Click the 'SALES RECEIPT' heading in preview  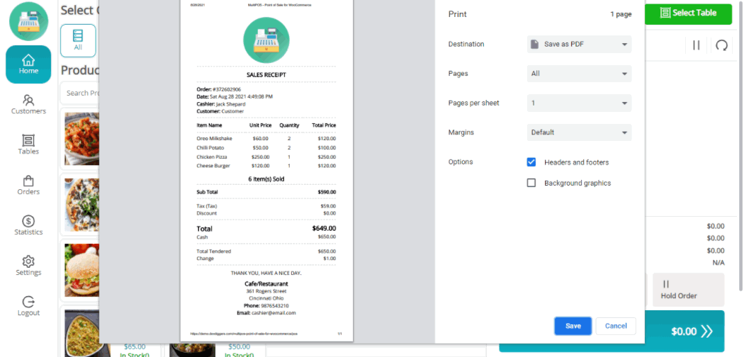pyautogui.click(x=266, y=75)
